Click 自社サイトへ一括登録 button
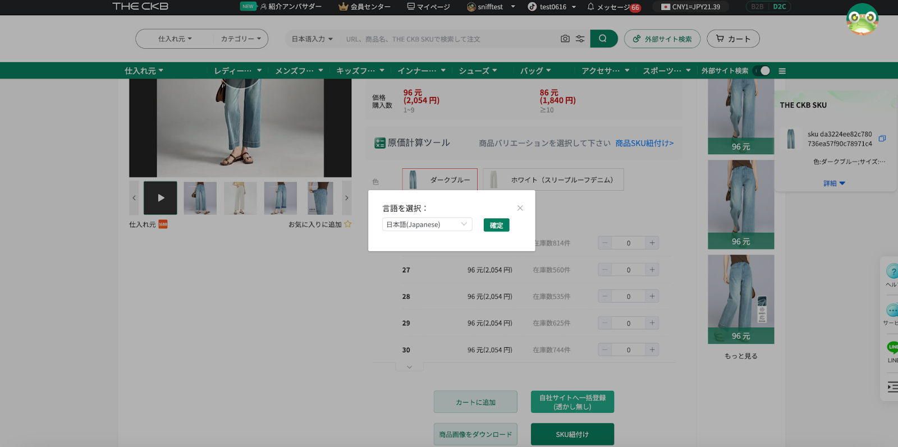The height and width of the screenshot is (447, 898). [x=572, y=402]
